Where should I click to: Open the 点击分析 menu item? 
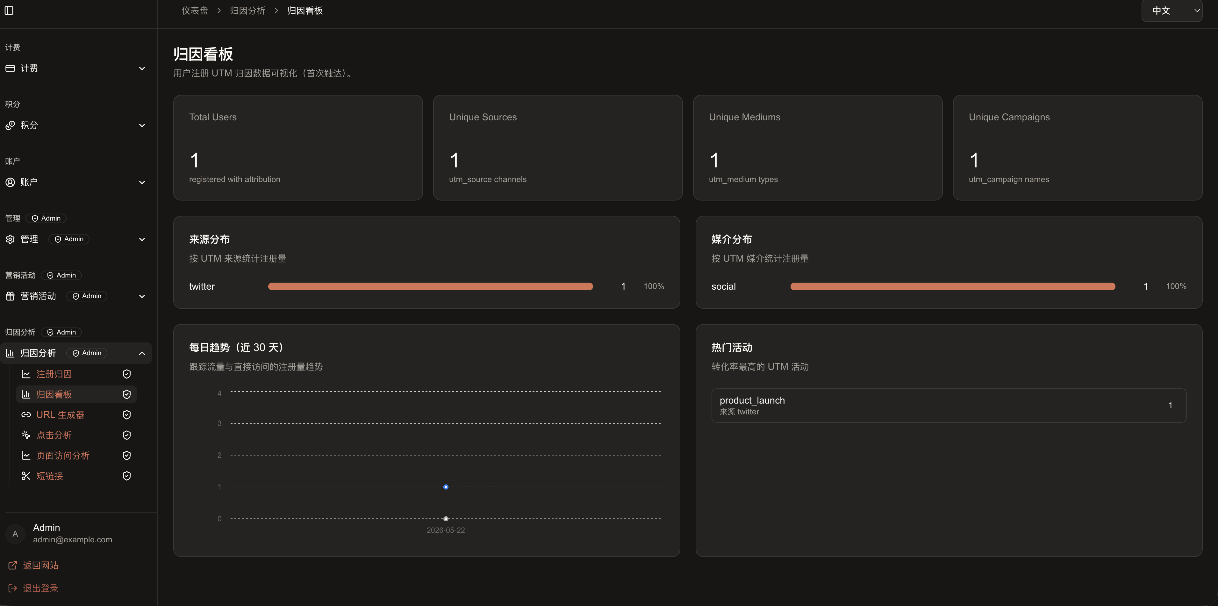[x=76, y=435]
